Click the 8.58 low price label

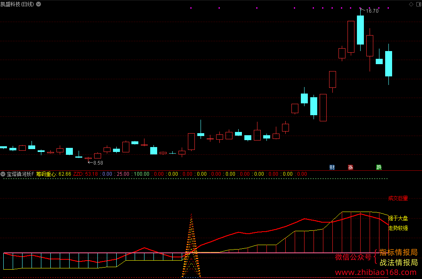[98, 163]
